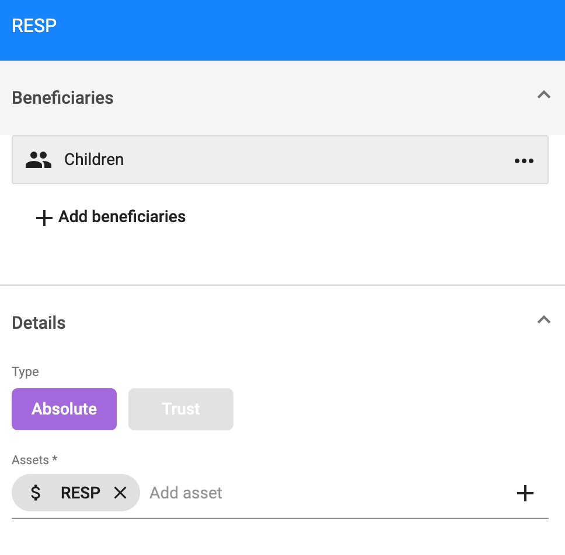Click Add beneficiaries text button
565x555 pixels.
click(122, 217)
